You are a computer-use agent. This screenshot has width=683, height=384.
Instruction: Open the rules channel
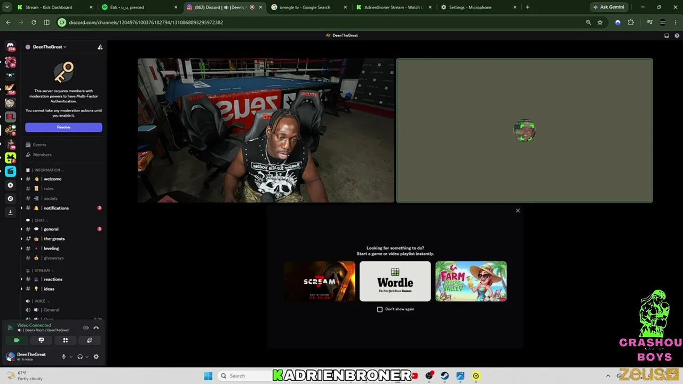[x=49, y=189]
